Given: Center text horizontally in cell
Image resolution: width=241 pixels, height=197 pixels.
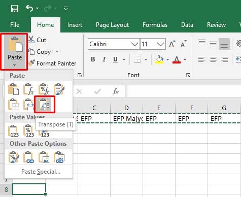Looking at the screenshot, I should click(x=213, y=59).
